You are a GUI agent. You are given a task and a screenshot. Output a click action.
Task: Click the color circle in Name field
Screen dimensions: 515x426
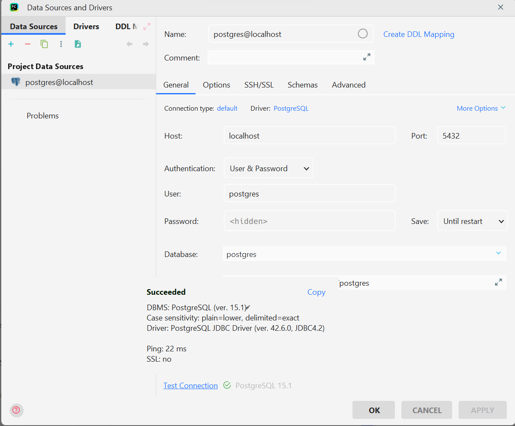[363, 34]
